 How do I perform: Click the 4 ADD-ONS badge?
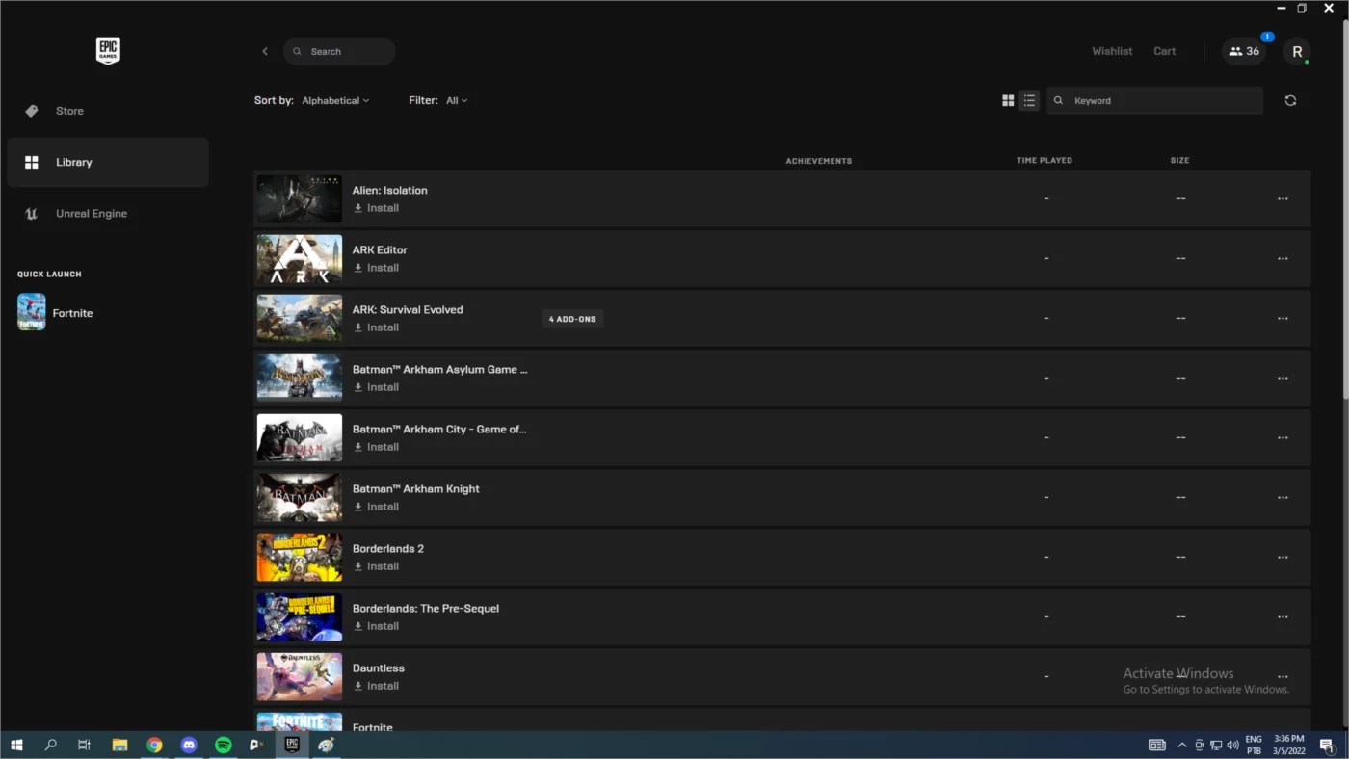pyautogui.click(x=572, y=319)
